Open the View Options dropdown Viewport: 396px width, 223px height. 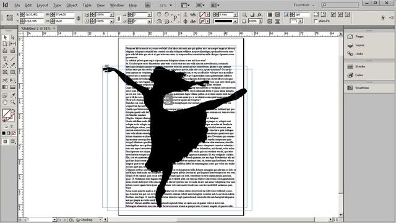coord(186,5)
